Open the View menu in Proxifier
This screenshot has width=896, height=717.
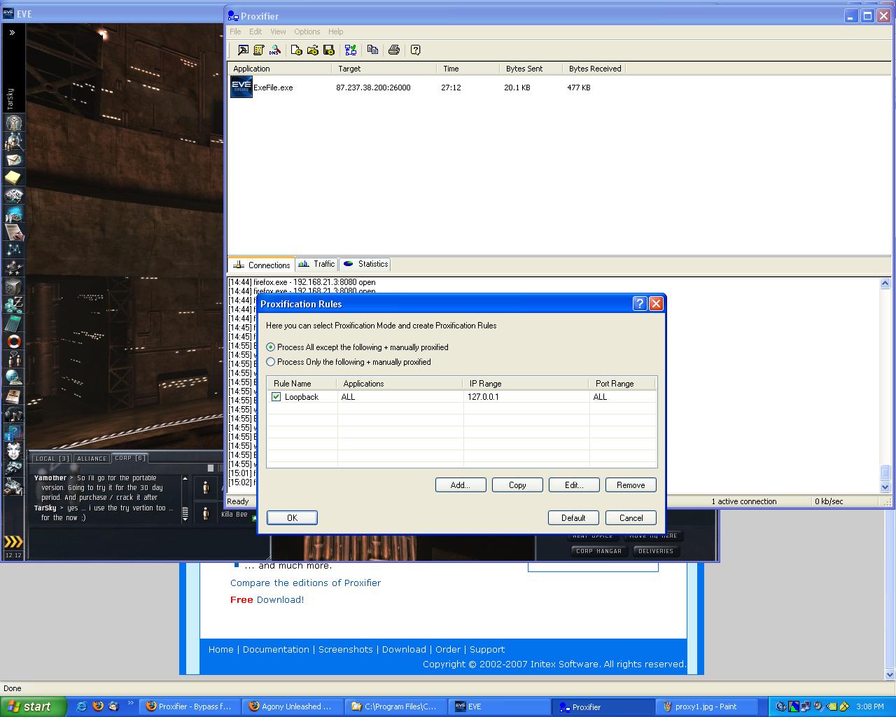278,32
